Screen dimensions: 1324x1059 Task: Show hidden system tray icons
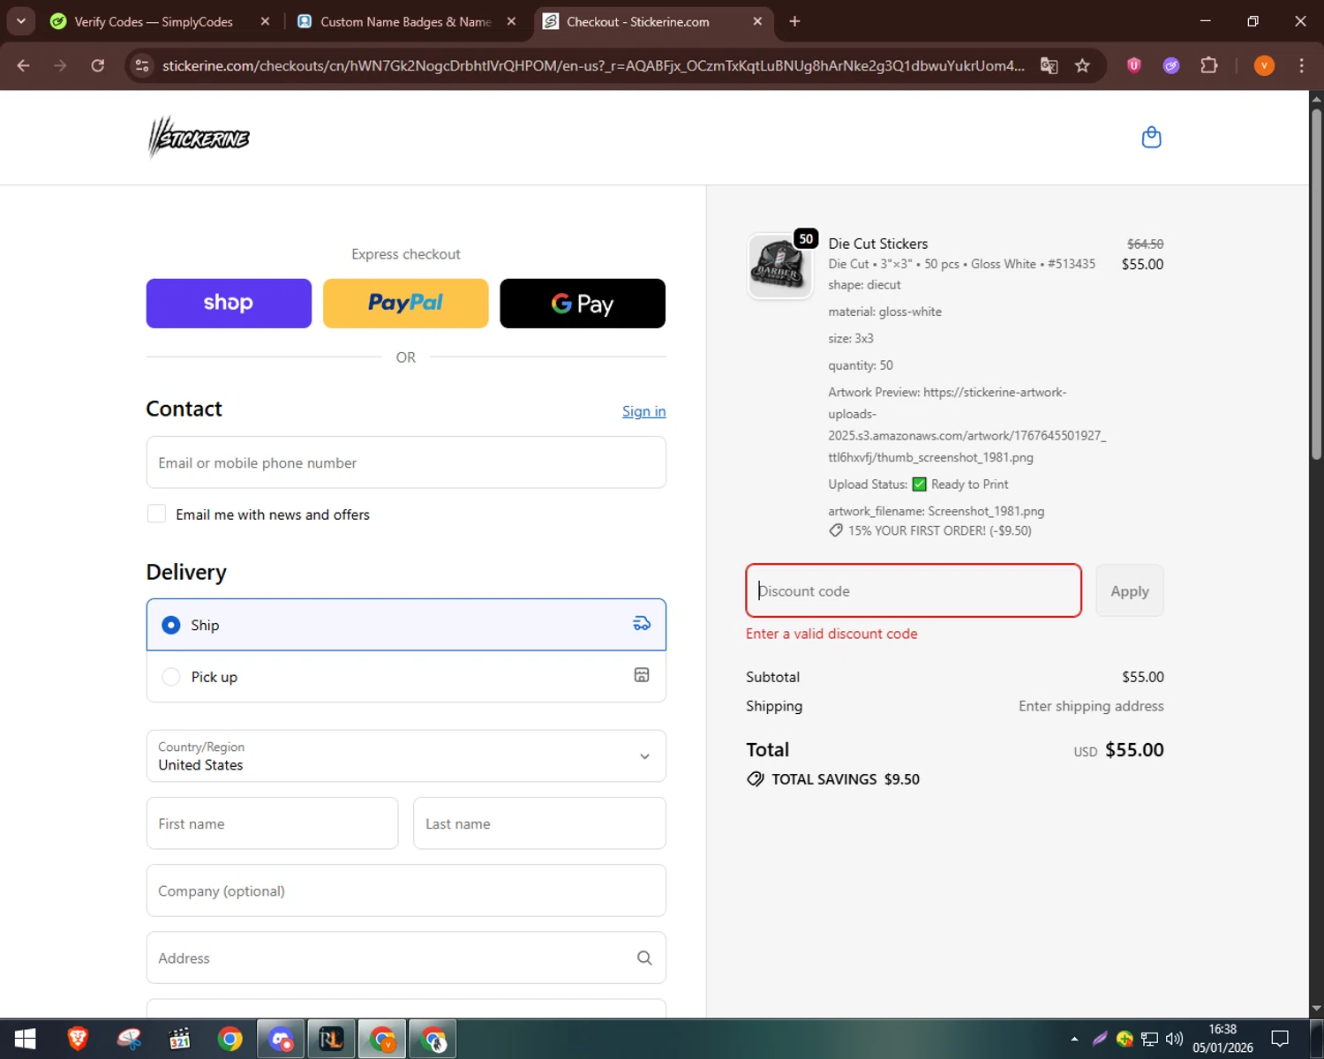pos(1074,1039)
